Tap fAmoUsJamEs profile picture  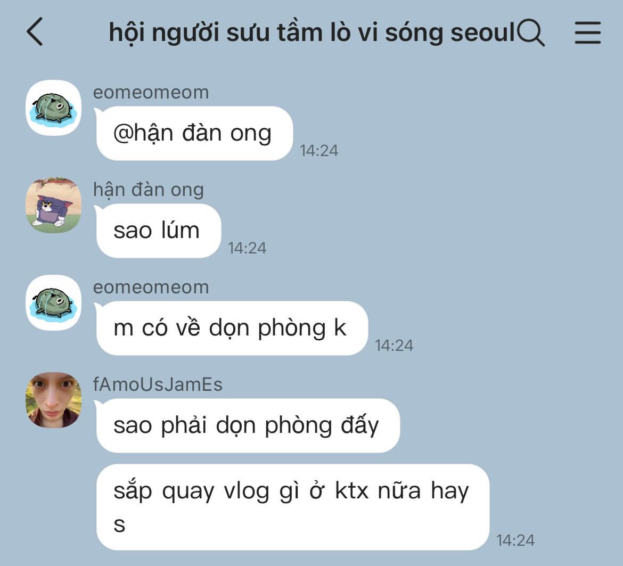pos(54,399)
